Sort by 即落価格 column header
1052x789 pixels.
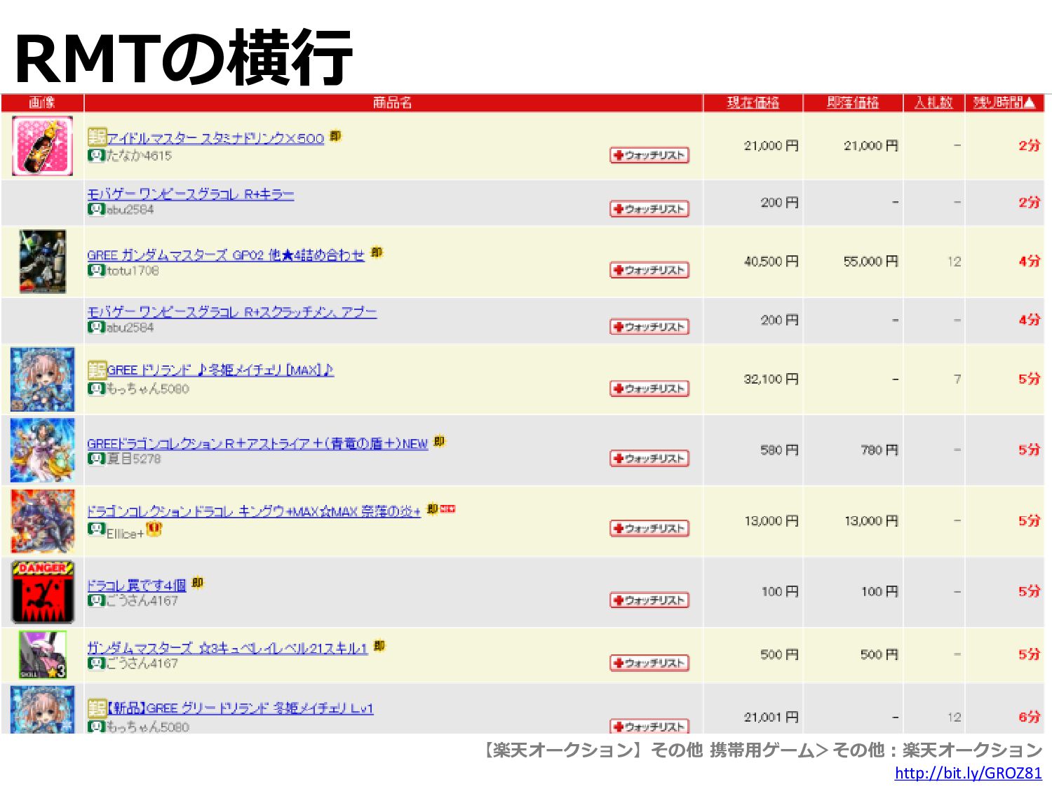coord(852,103)
